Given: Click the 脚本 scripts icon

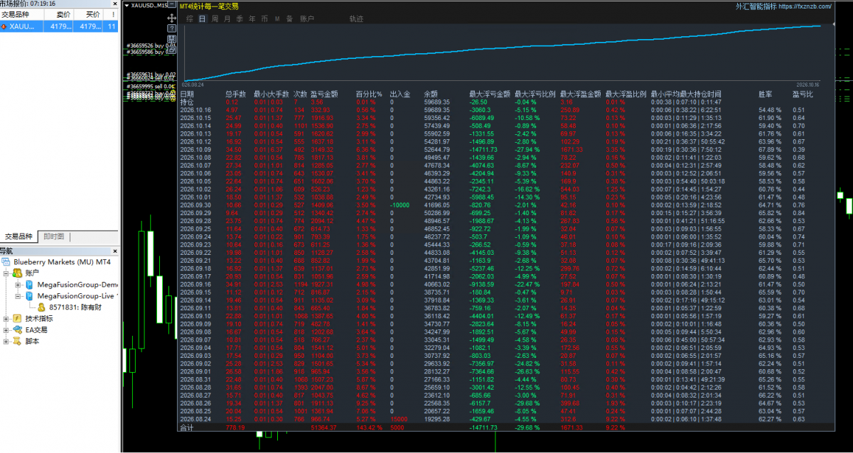Looking at the screenshot, I should point(16,341).
